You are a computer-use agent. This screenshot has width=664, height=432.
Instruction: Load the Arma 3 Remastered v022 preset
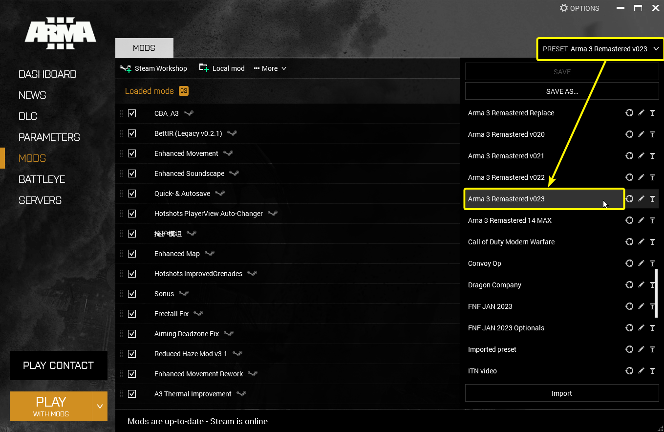pos(506,177)
